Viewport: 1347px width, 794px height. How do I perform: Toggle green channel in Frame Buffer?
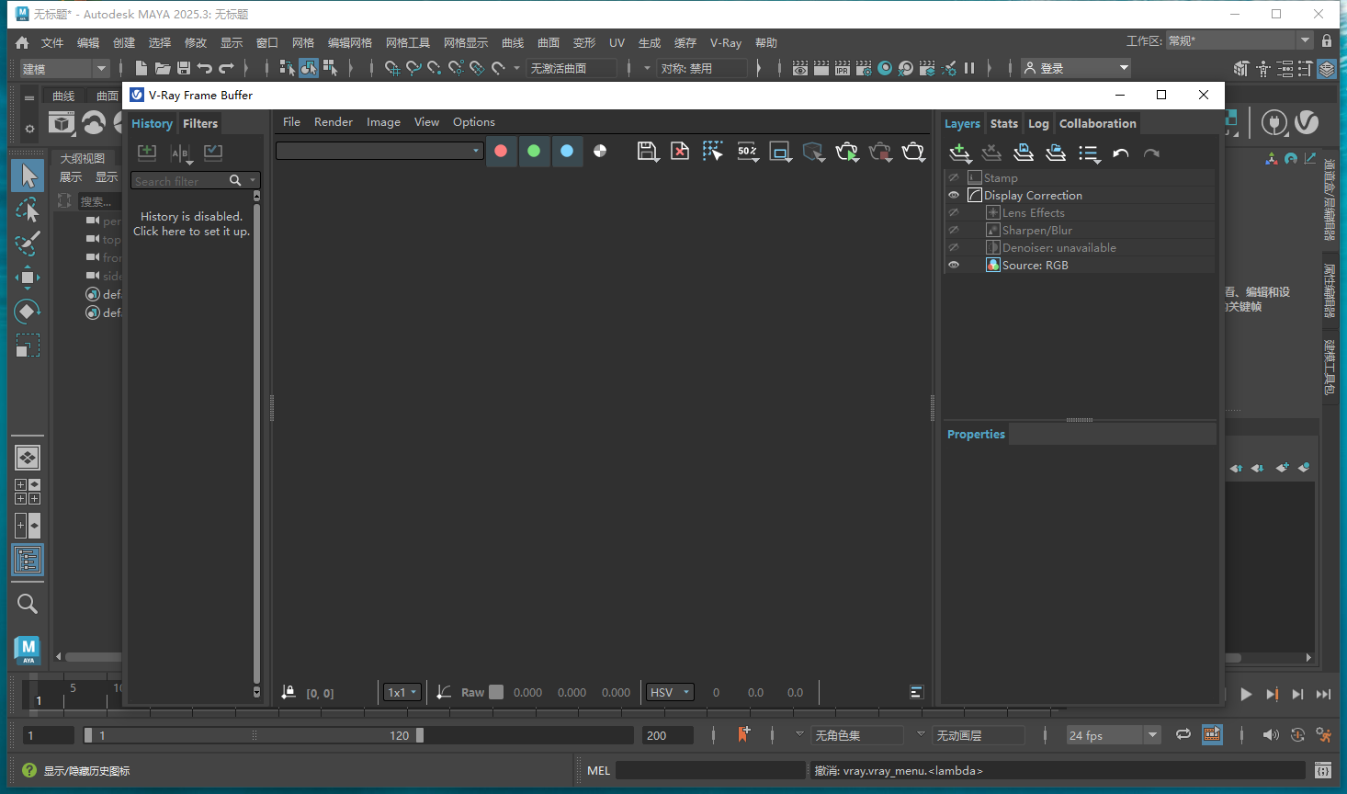534,151
